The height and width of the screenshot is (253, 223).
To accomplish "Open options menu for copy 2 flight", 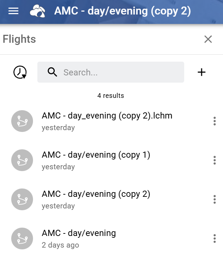I will pyautogui.click(x=215, y=199).
